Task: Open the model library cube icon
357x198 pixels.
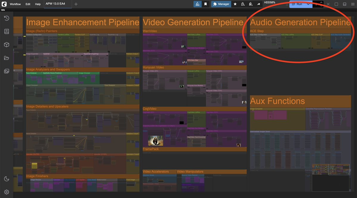Action: (x=7, y=45)
